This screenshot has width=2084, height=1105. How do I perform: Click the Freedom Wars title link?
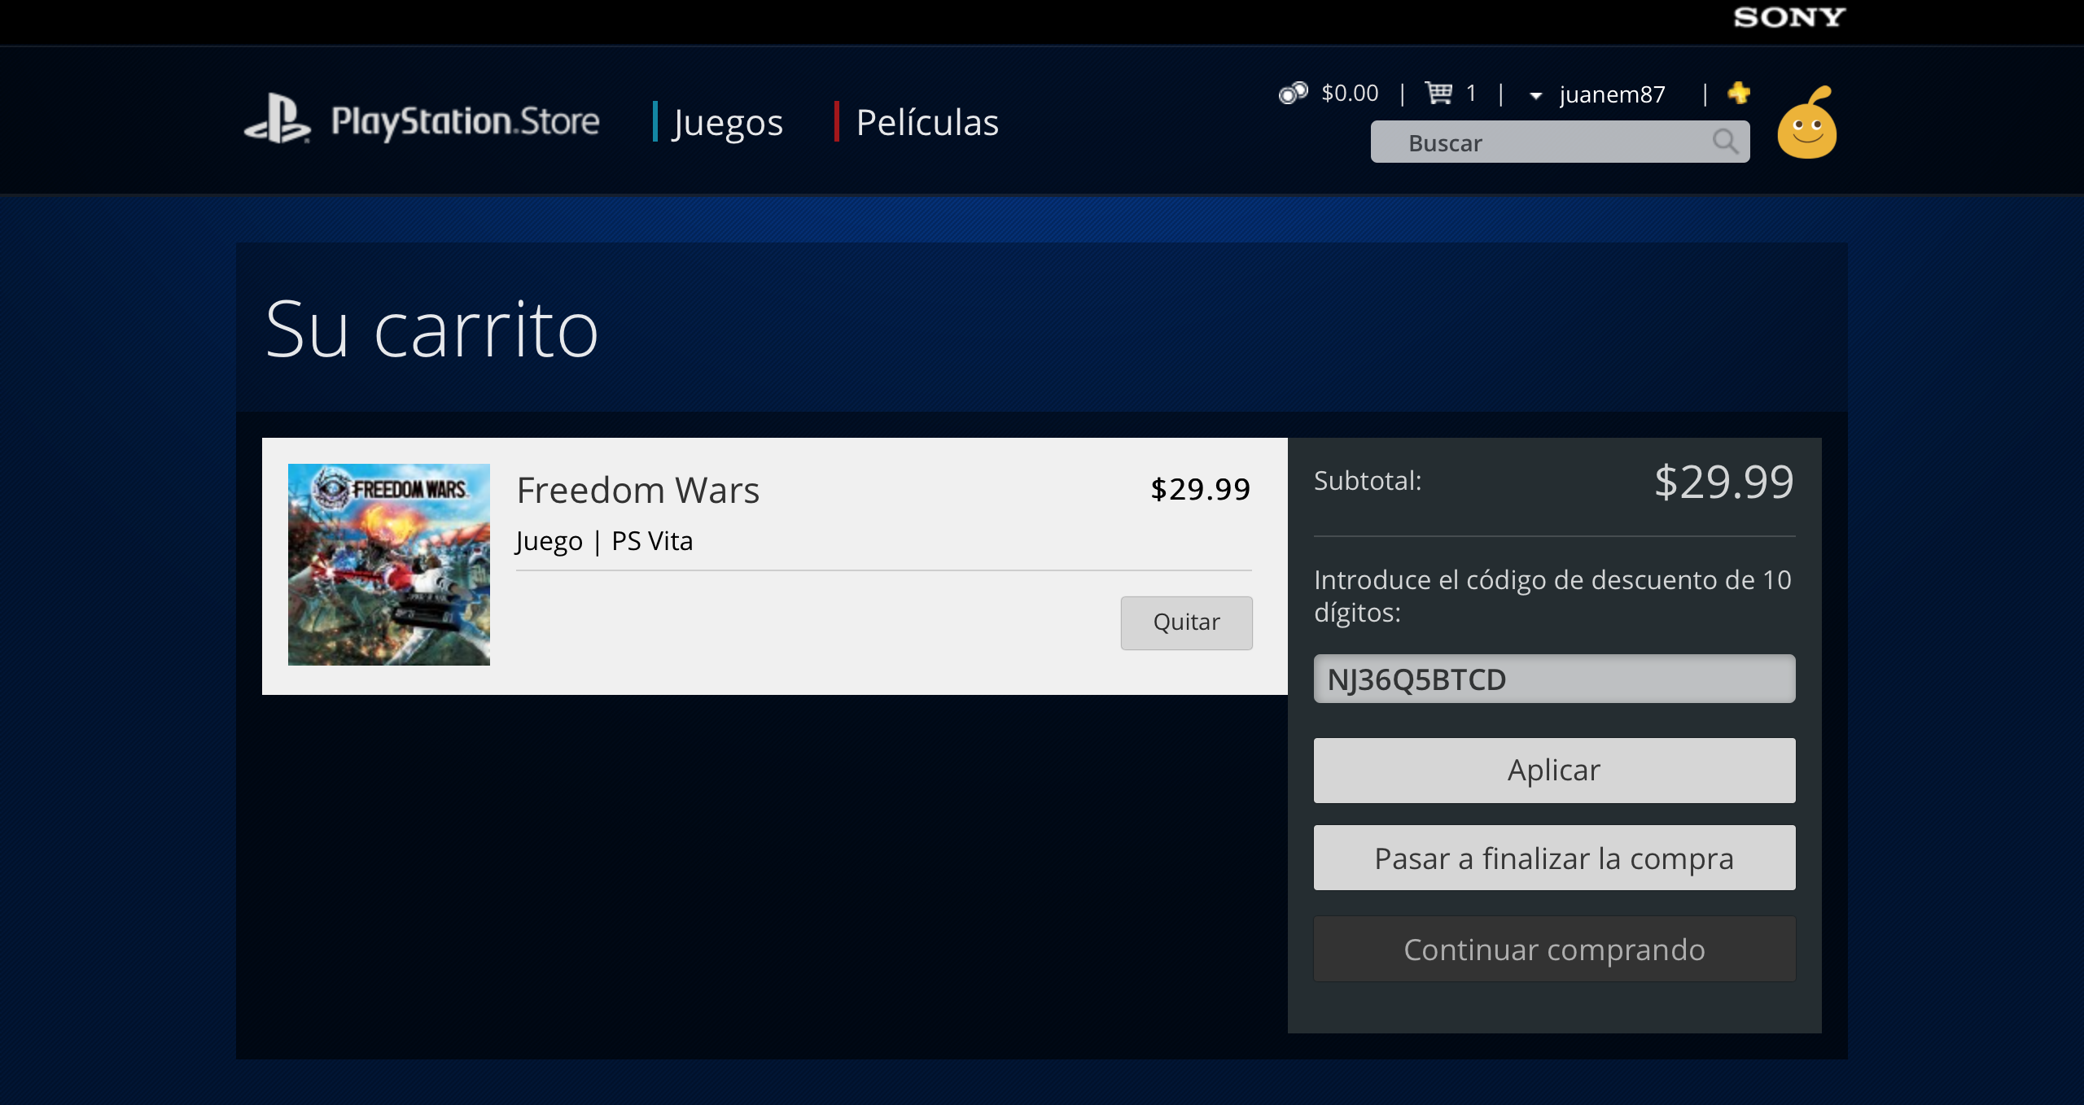(x=638, y=490)
